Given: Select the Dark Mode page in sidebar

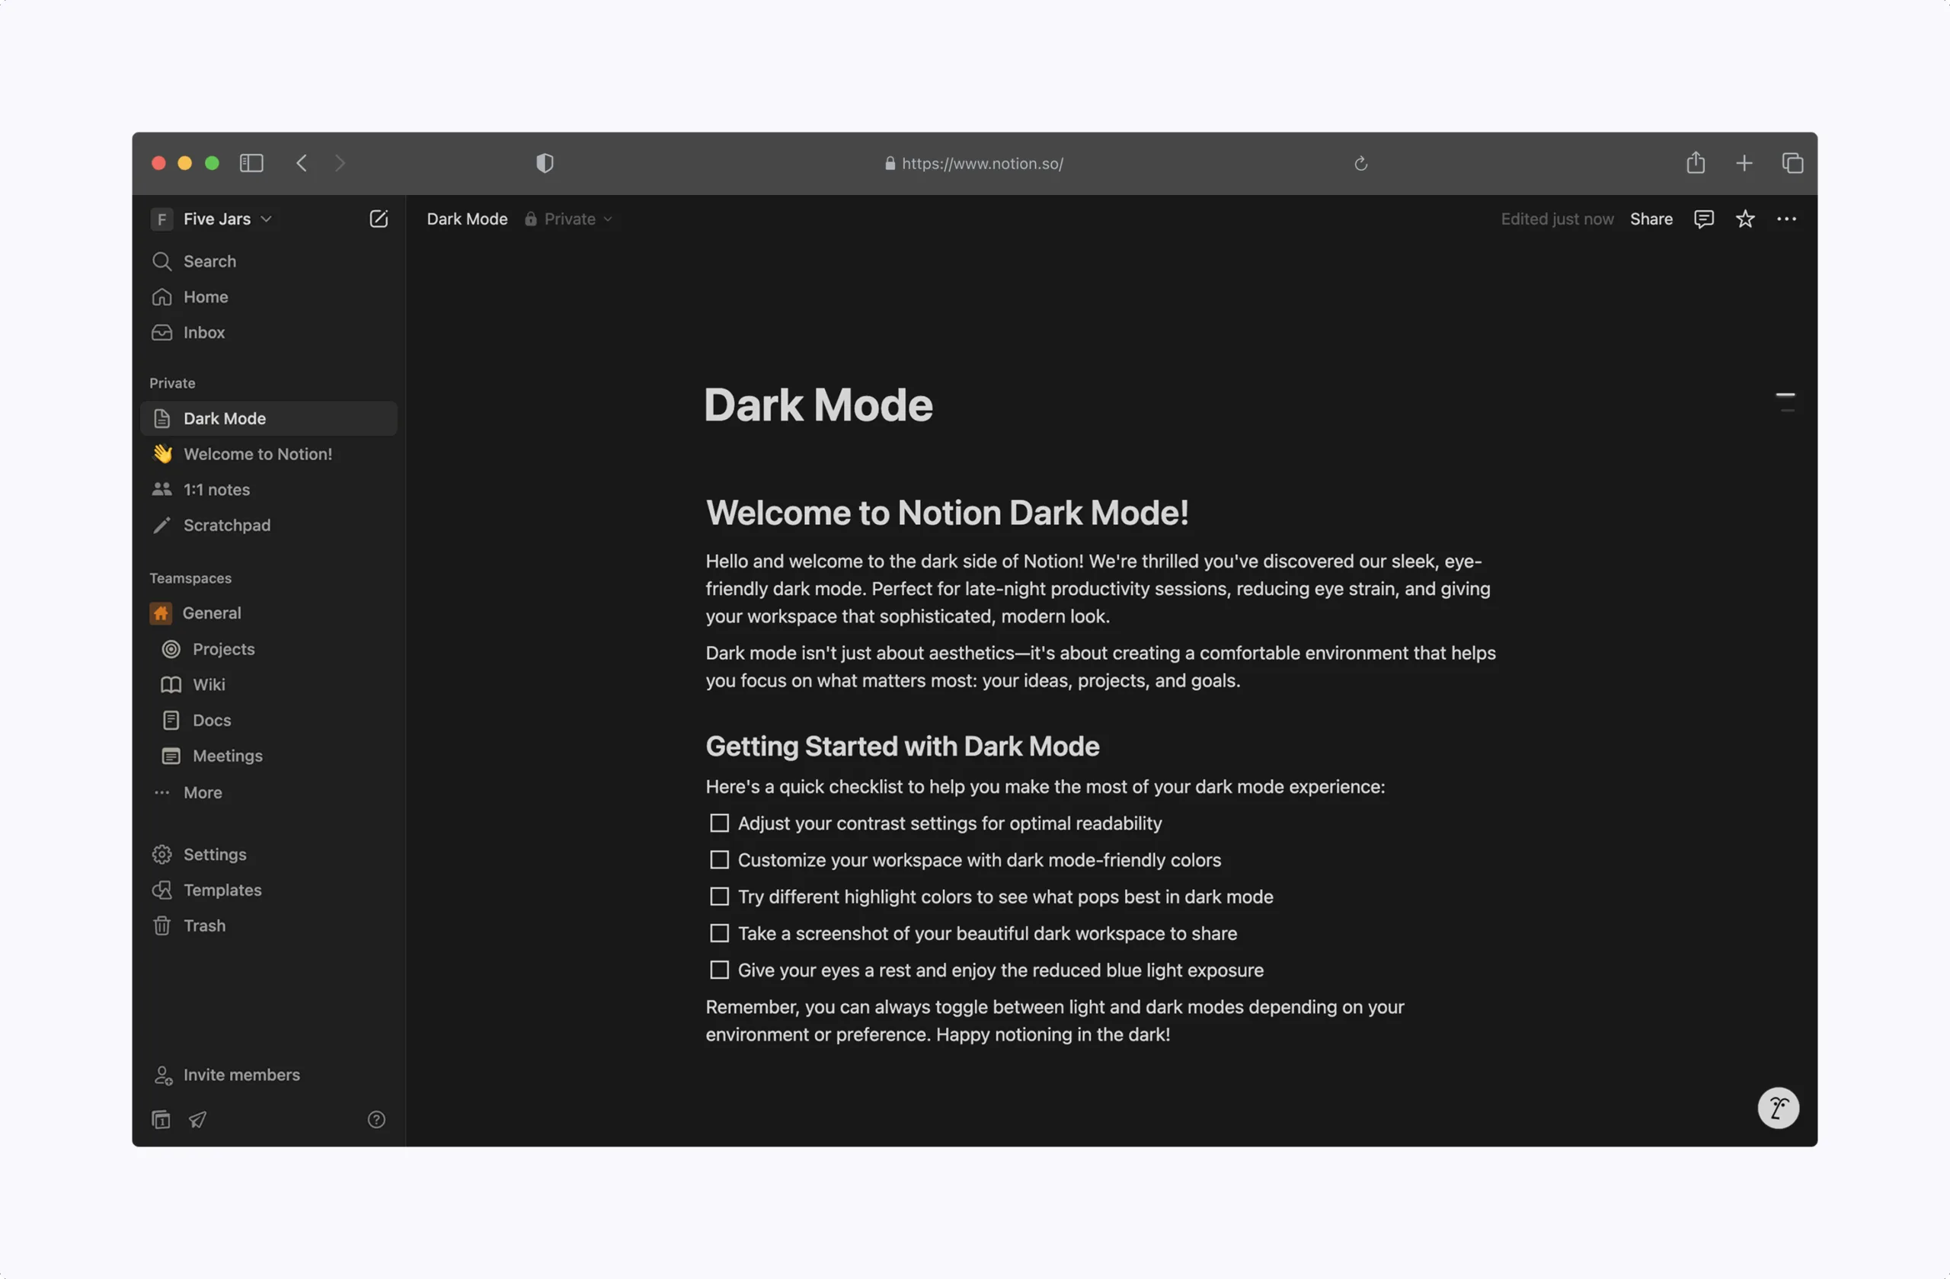Looking at the screenshot, I should coord(269,419).
